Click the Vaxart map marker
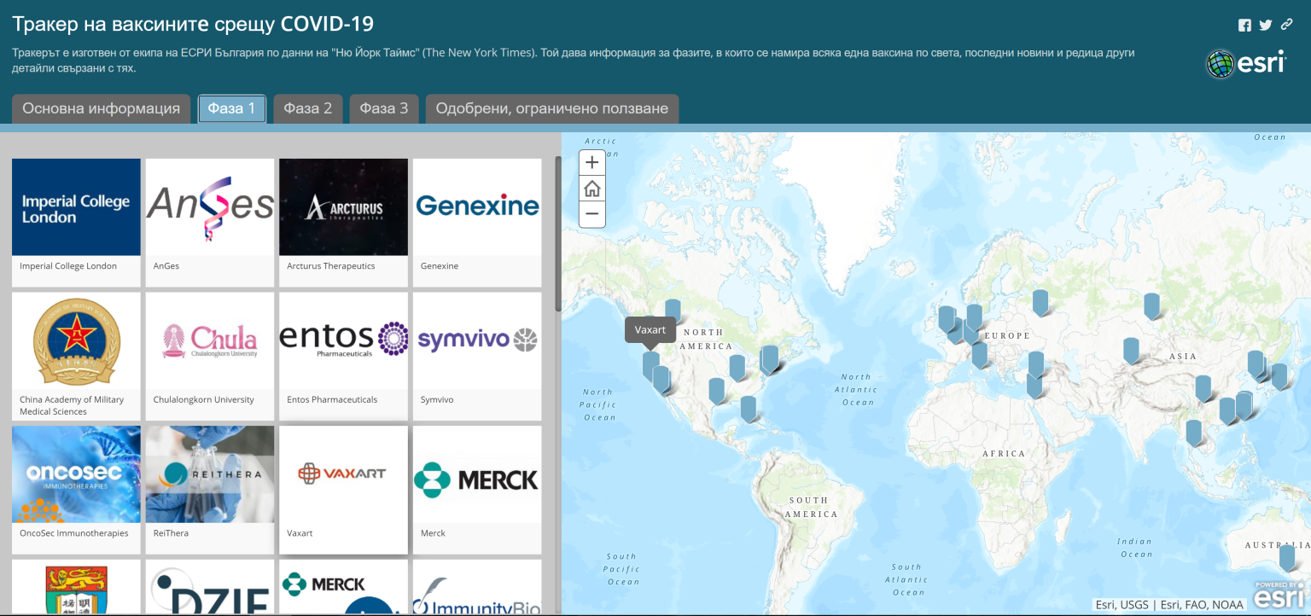 pos(650,363)
